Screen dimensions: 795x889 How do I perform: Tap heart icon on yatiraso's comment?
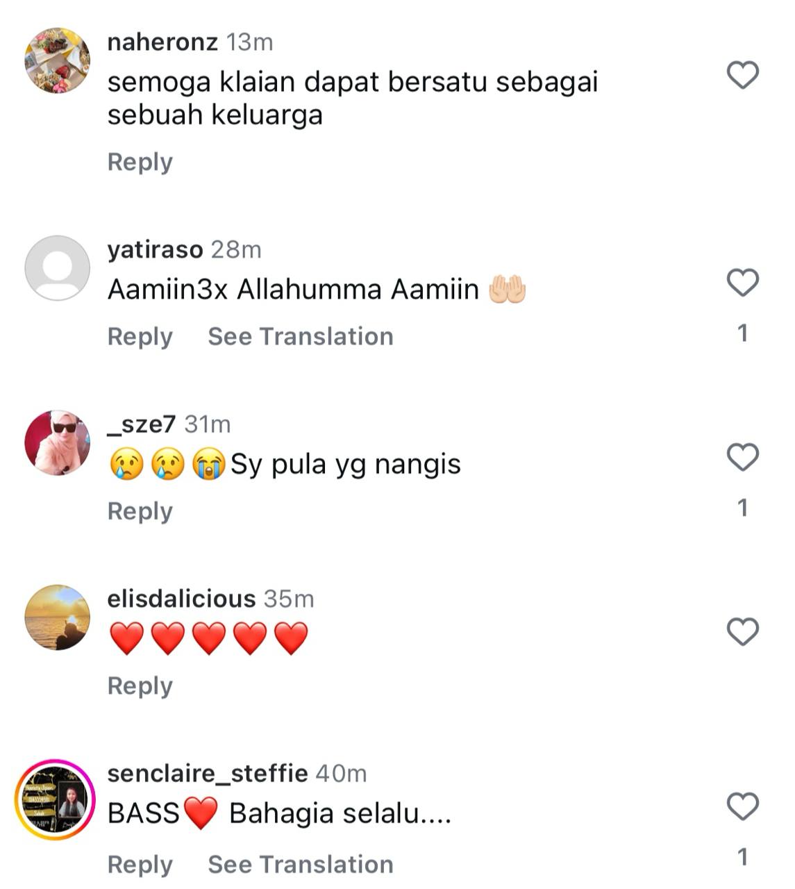[742, 282]
